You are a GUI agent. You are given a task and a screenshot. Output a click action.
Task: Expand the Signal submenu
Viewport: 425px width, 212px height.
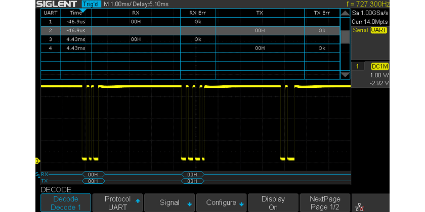point(169,203)
